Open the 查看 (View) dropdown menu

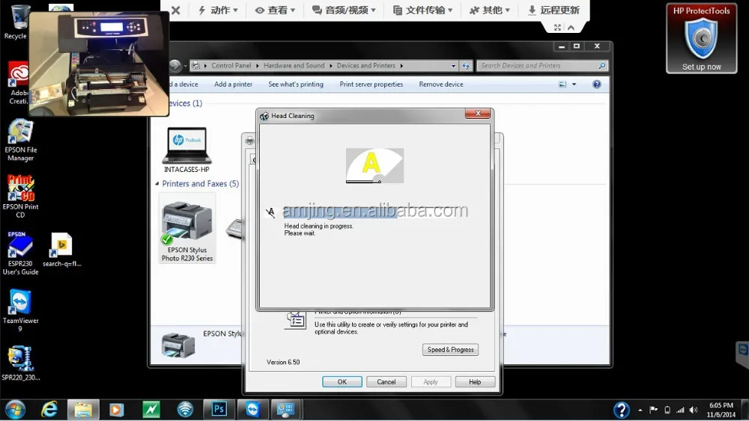[275, 10]
